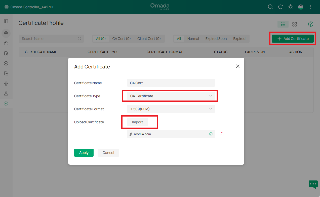
Task: Refresh the controller page
Action: [280, 7]
